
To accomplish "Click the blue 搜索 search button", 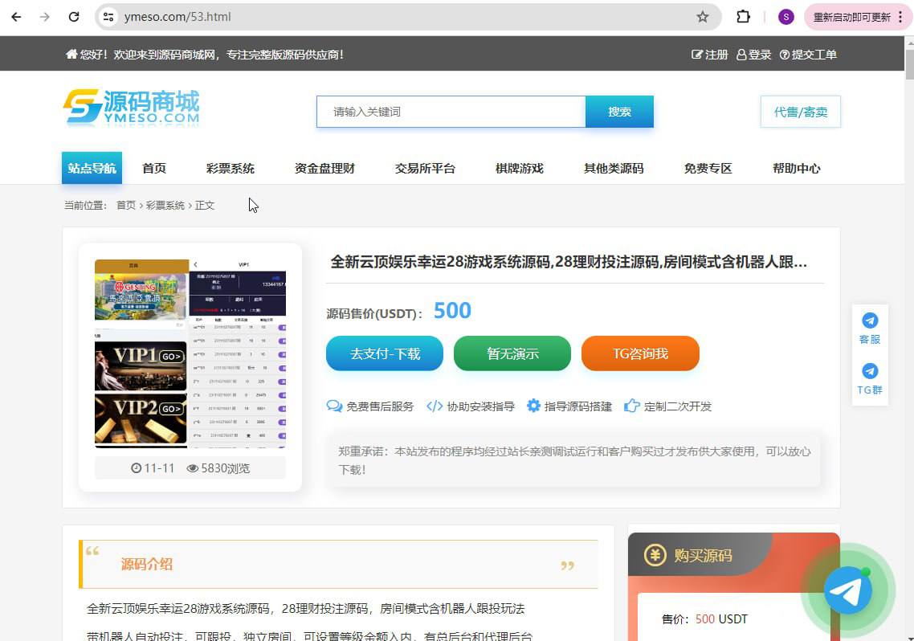I will (619, 112).
